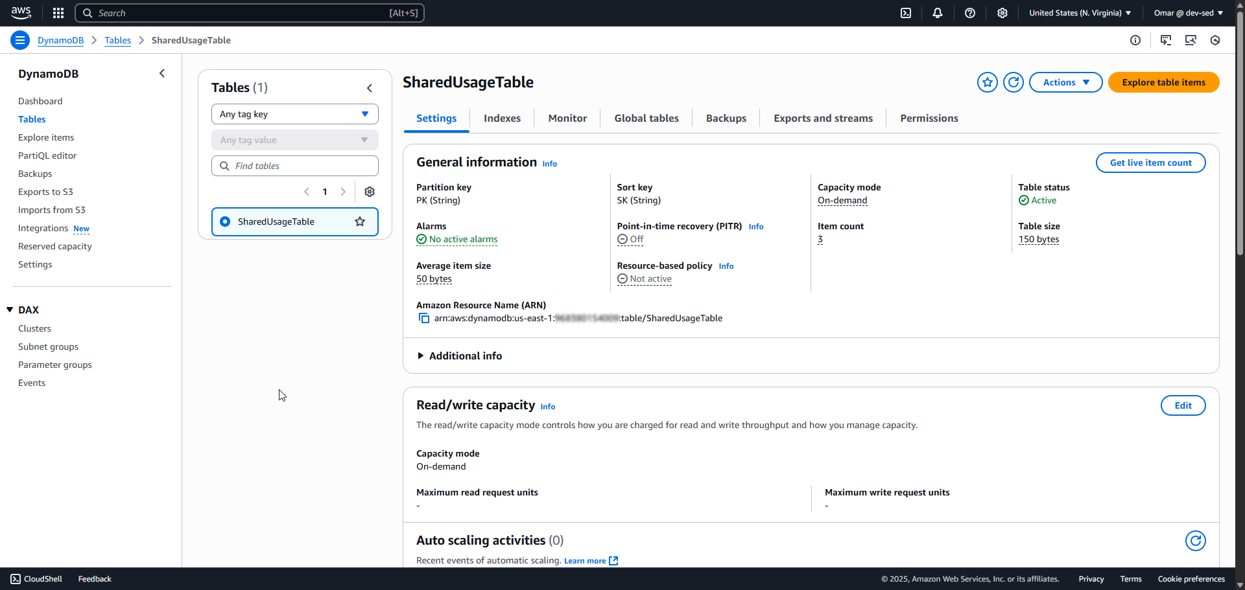The height and width of the screenshot is (590, 1245).
Task: Click the hexagon settings icon in the breadcrumb bar
Action: (1215, 40)
